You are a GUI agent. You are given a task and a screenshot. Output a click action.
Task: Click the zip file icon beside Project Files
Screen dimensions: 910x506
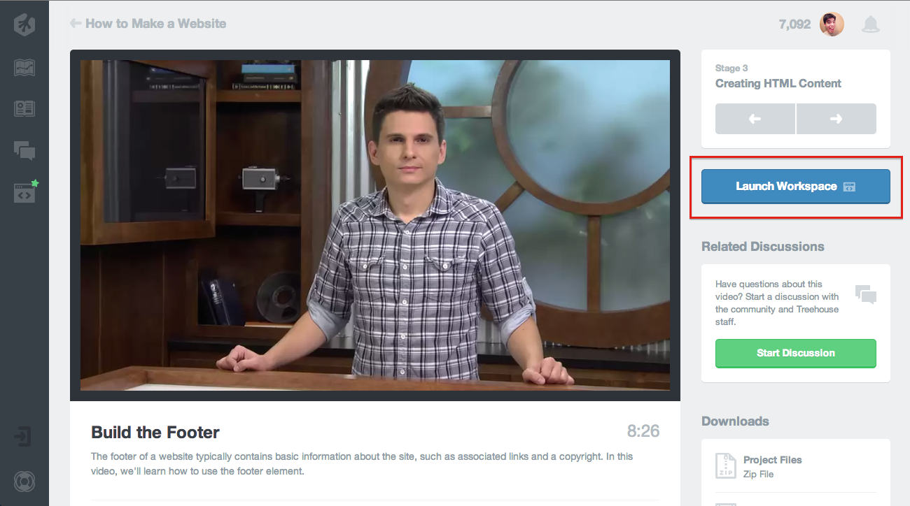(726, 466)
